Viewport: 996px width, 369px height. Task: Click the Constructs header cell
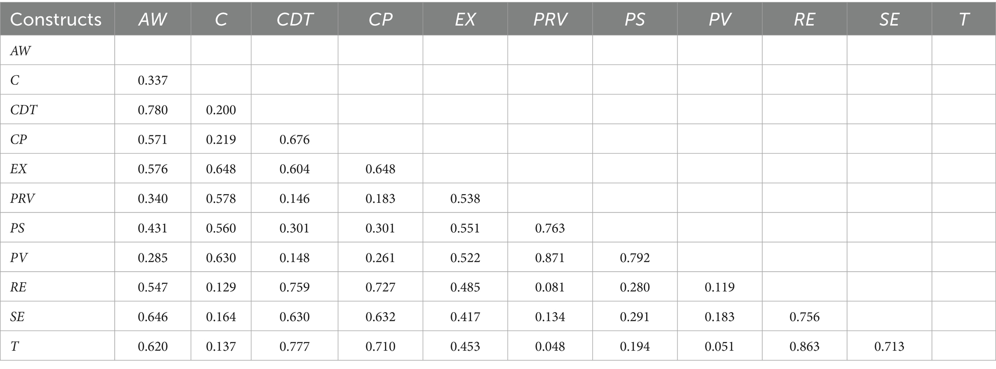pos(56,19)
